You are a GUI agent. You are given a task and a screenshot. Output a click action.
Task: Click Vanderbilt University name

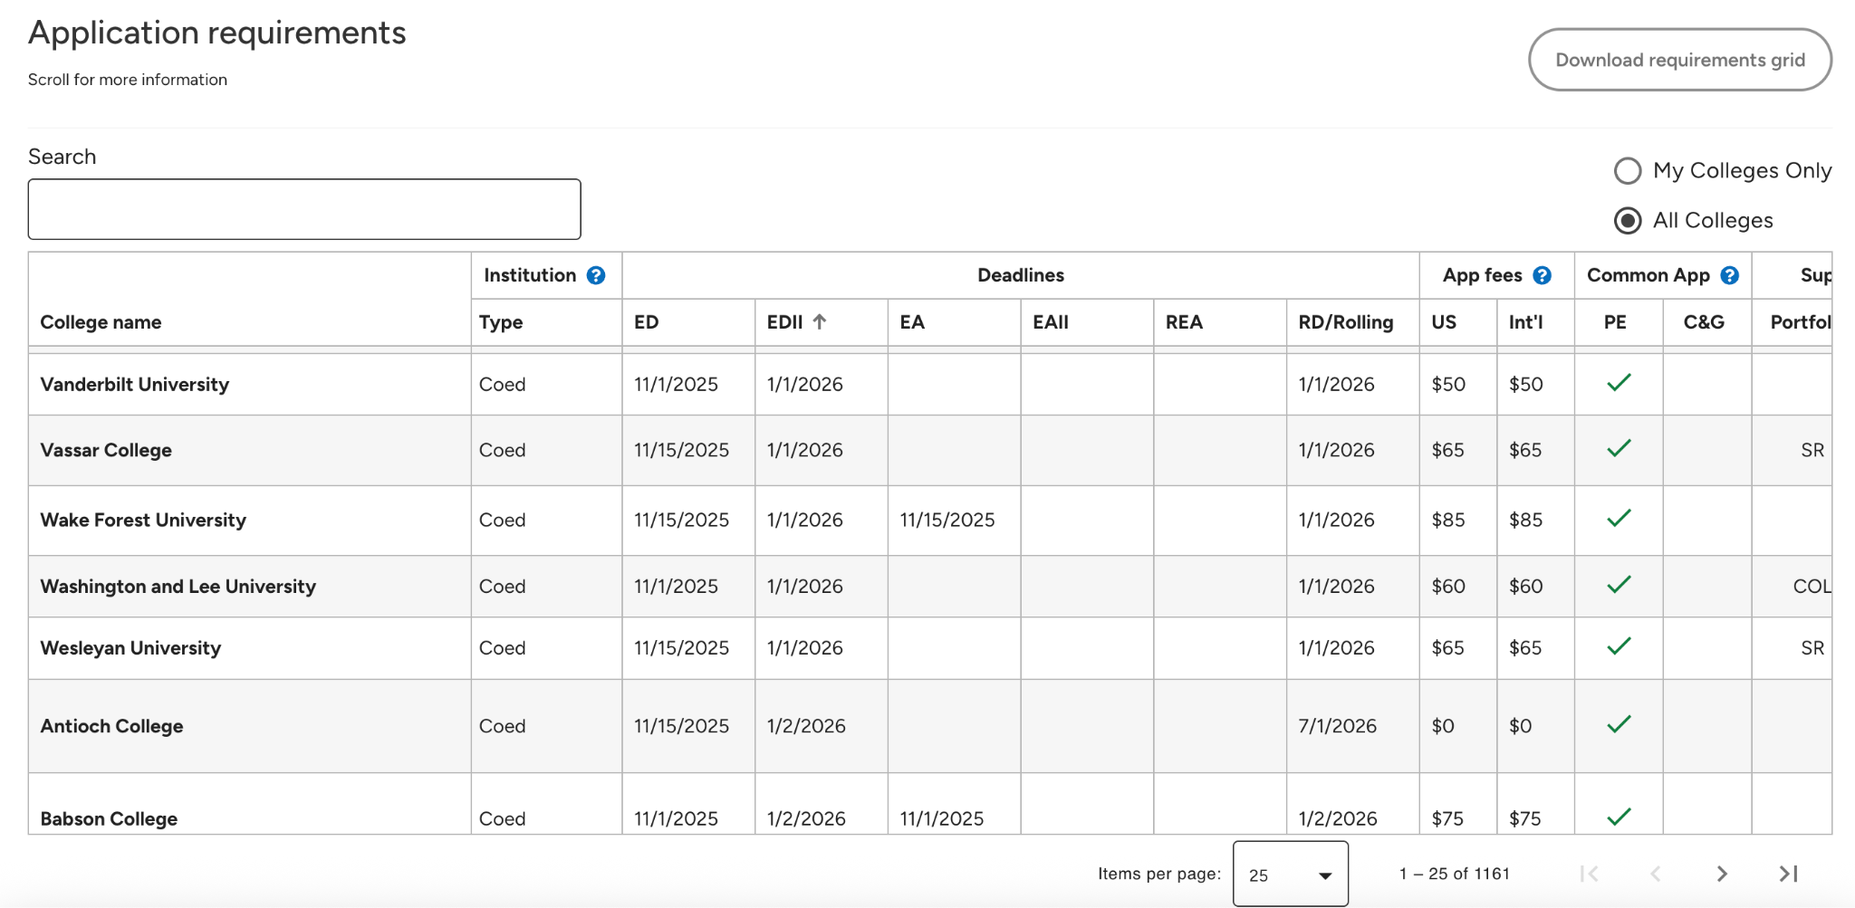[x=135, y=385]
